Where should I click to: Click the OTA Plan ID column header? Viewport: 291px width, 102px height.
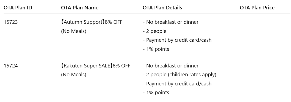pyautogui.click(x=18, y=8)
